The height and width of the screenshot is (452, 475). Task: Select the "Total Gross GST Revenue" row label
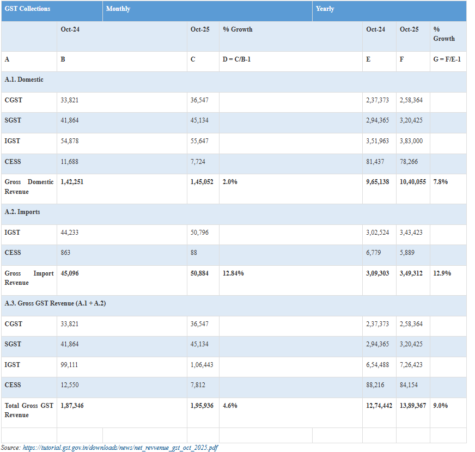[x=29, y=410]
